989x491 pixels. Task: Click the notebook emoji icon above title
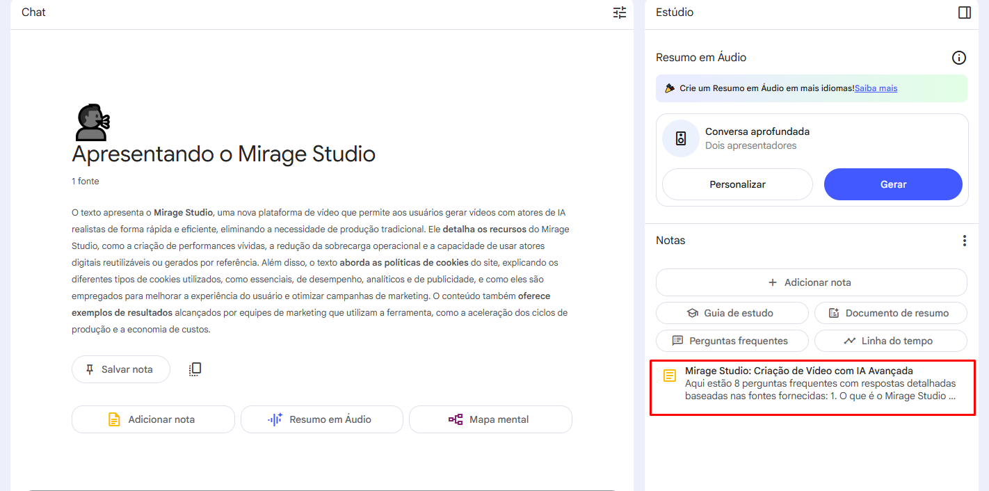point(92,122)
